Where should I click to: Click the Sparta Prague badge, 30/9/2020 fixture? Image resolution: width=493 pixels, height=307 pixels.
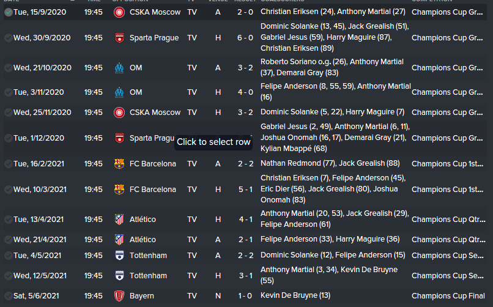point(119,38)
